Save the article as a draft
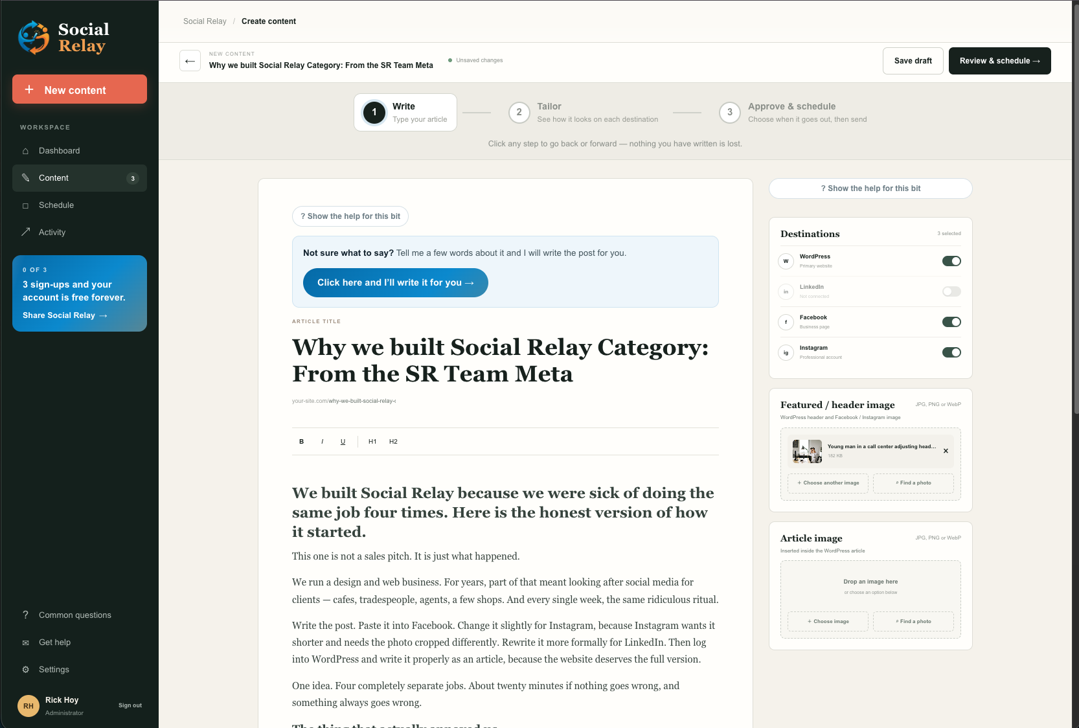The height and width of the screenshot is (728, 1079). pos(913,61)
